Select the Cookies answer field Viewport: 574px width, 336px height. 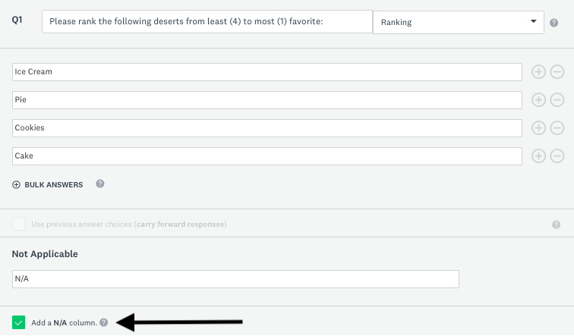coord(267,128)
